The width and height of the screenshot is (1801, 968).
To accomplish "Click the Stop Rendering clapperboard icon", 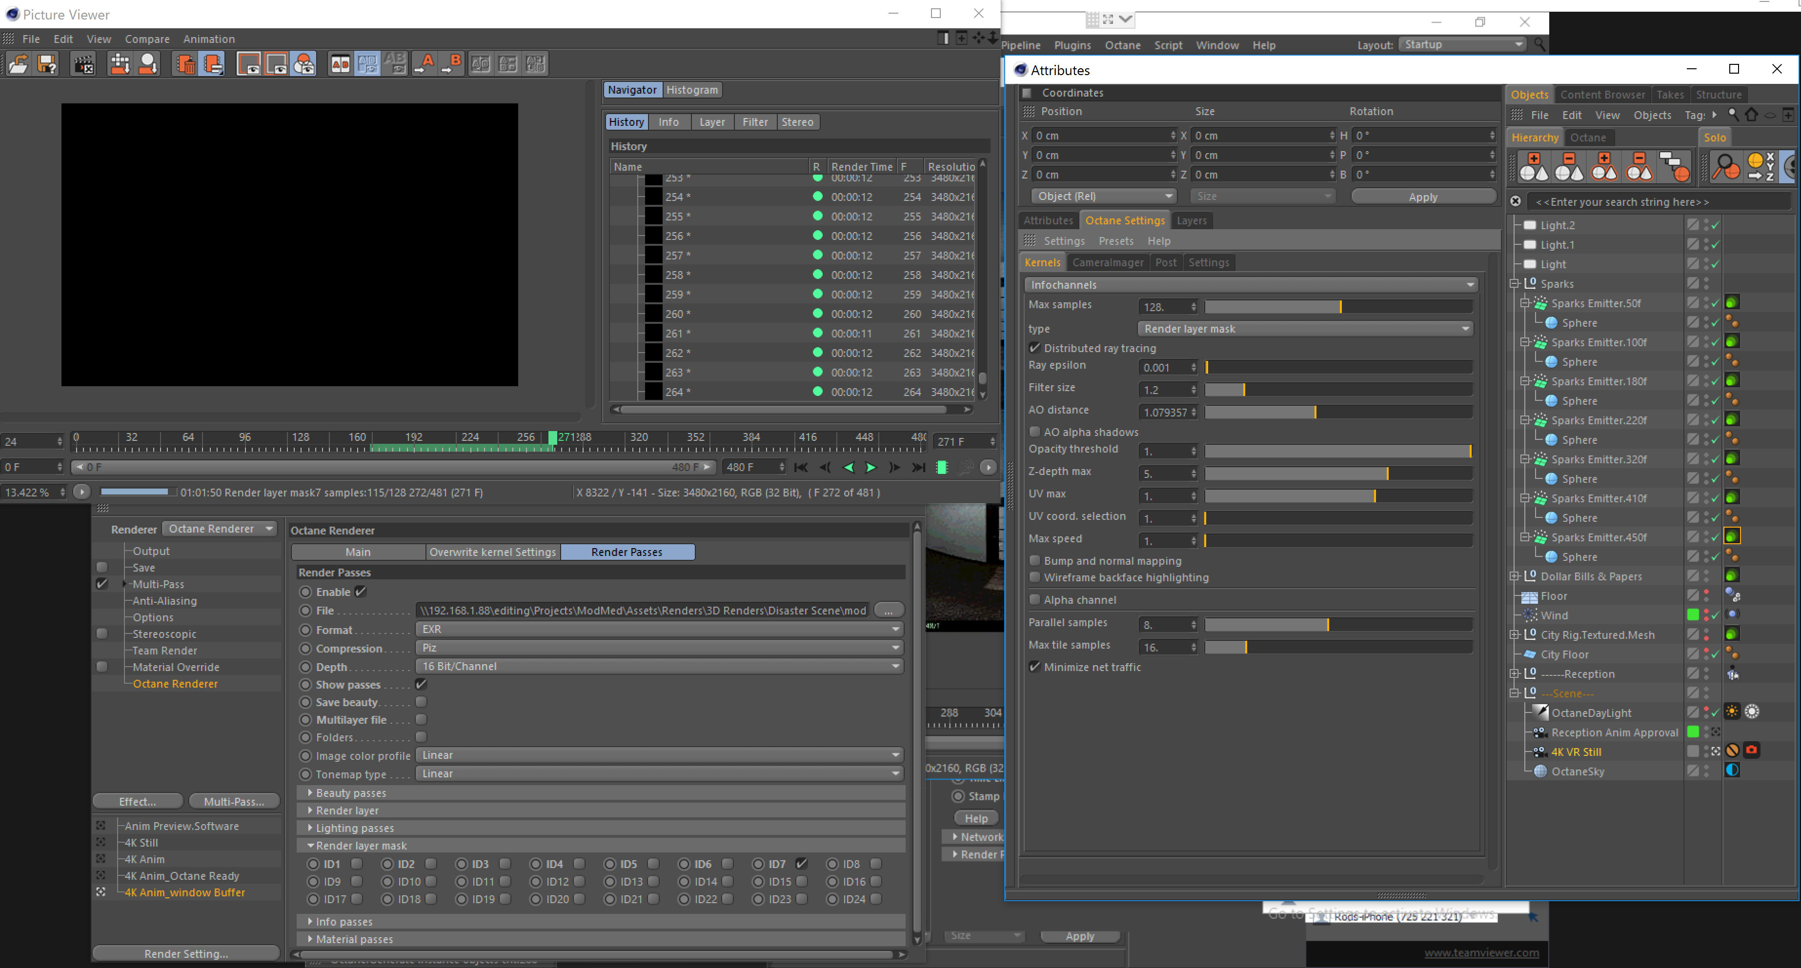I will coord(83,64).
